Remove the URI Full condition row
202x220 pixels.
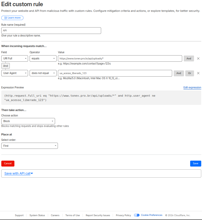pyautogui.click(x=198, y=59)
